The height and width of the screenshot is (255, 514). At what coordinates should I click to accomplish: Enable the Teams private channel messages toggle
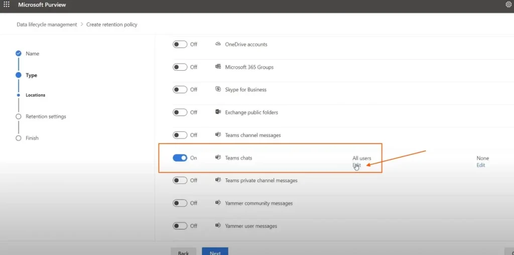180,180
